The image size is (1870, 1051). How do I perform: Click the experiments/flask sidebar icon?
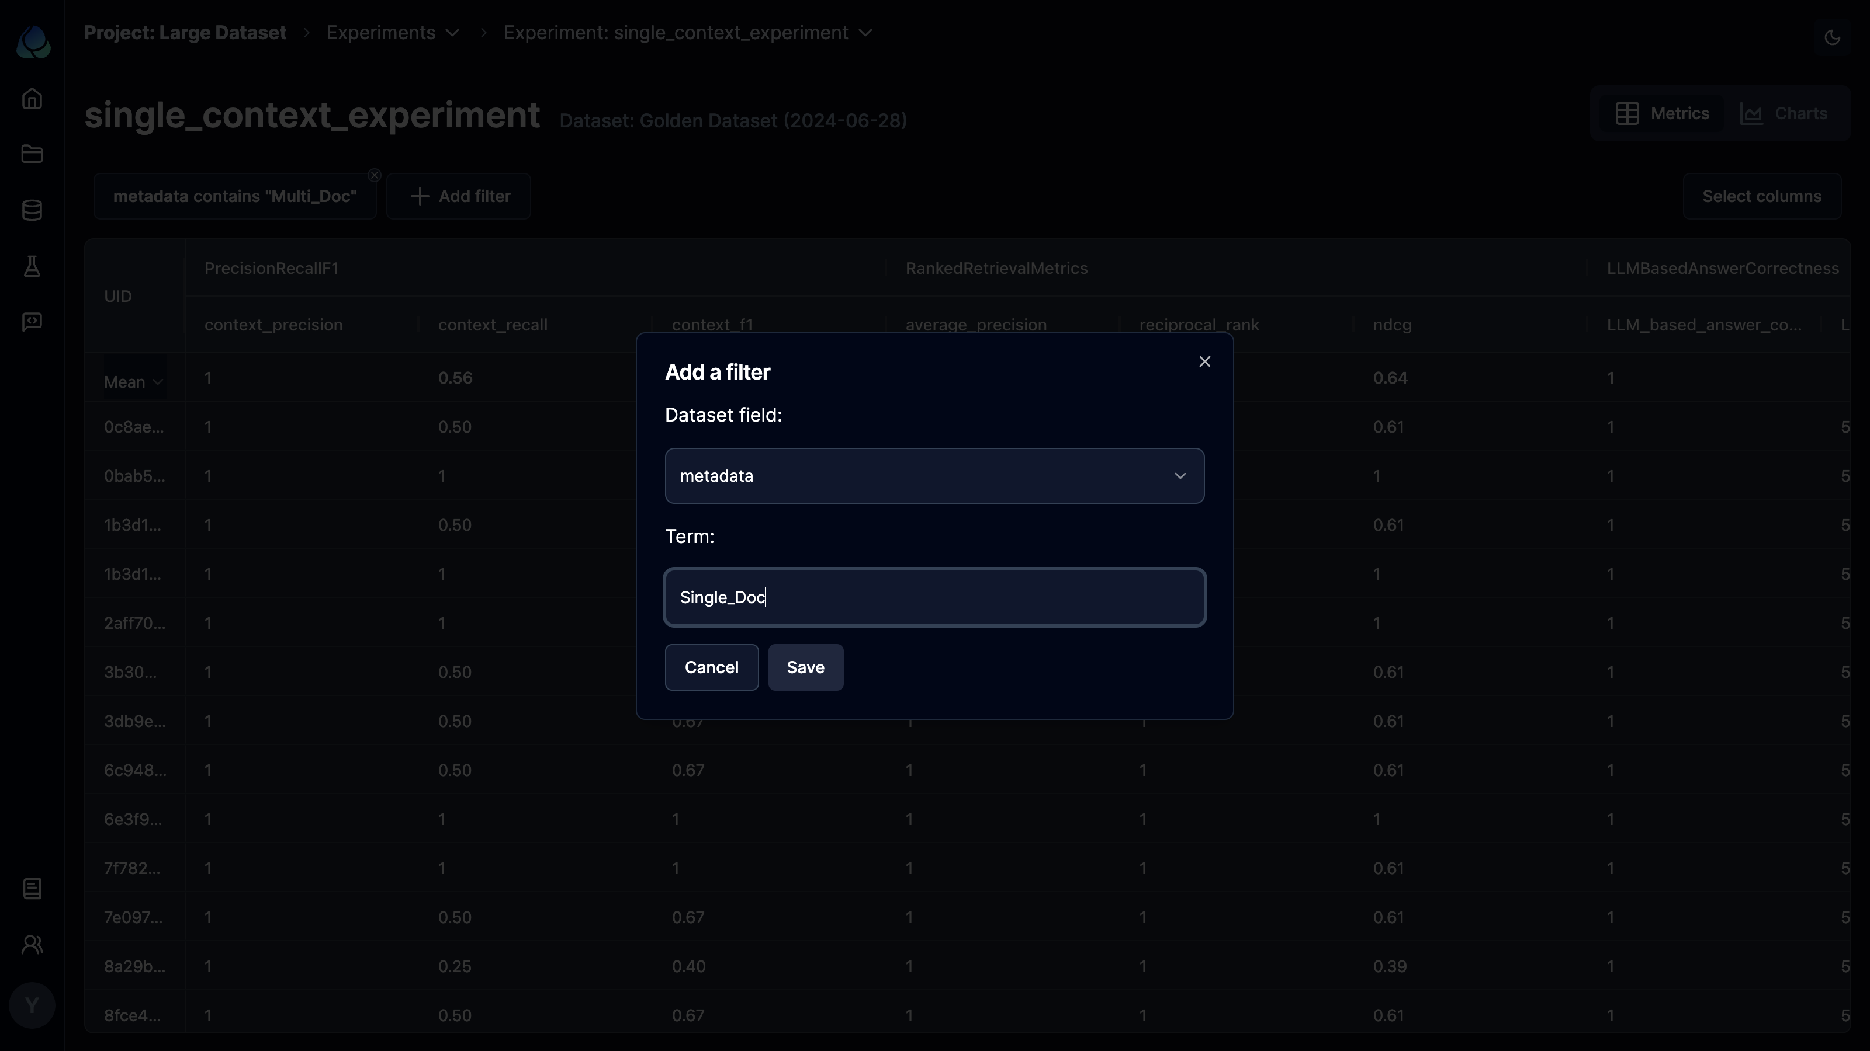click(32, 266)
